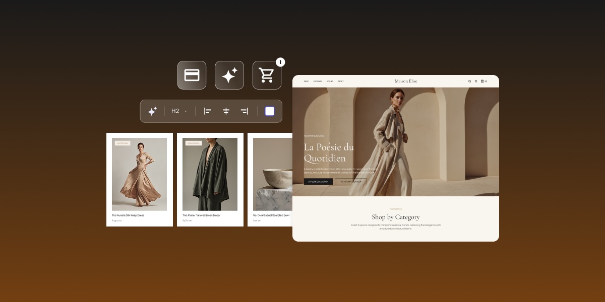
Task: Click the 'Shop by Category' heading
Action: 396,217
